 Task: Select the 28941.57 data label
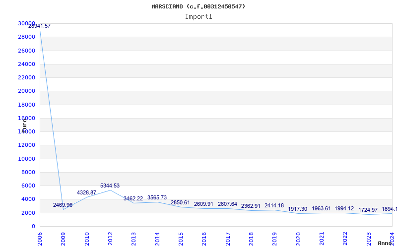[x=39, y=26]
